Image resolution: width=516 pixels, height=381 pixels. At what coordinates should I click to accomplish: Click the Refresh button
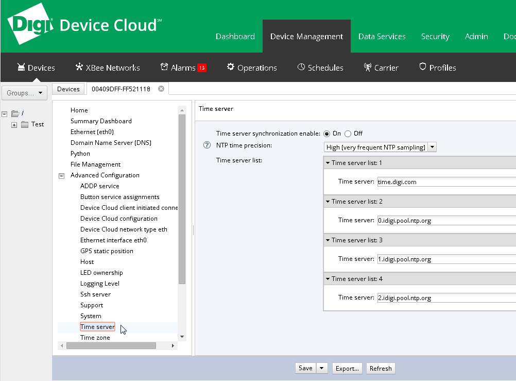click(x=381, y=368)
